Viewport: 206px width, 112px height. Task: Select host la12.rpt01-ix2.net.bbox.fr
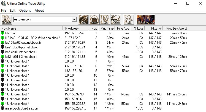[21, 57]
